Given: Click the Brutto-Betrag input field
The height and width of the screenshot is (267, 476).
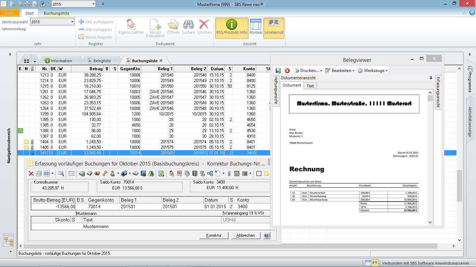Looking at the screenshot, I should point(53,207).
